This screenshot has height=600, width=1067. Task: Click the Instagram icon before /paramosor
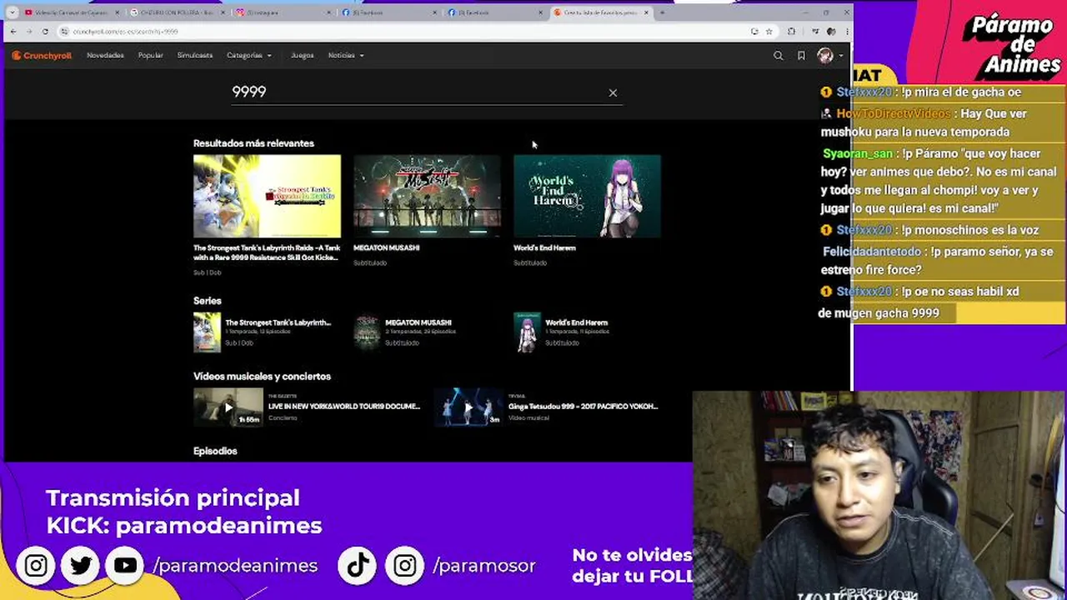click(405, 566)
